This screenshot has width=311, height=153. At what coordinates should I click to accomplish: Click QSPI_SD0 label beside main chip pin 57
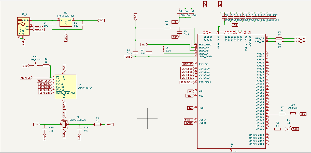188,69
